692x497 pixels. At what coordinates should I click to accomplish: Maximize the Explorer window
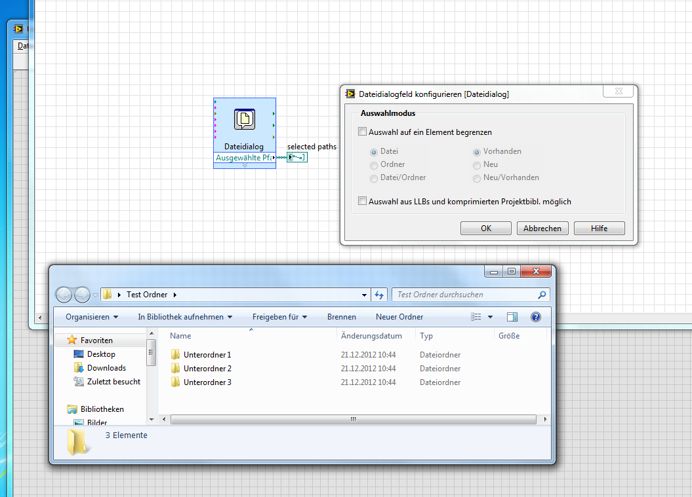point(512,271)
